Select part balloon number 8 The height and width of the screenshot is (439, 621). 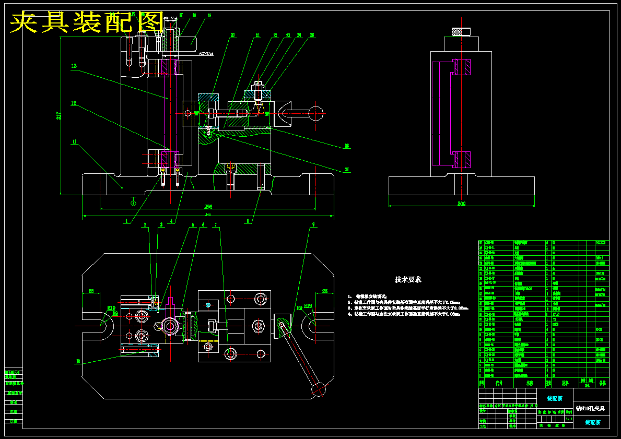pos(248,222)
